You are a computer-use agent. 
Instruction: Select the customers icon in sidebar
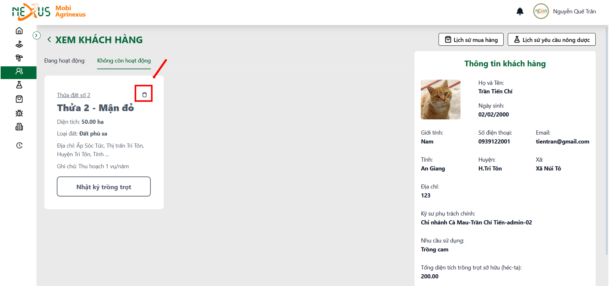[x=19, y=71]
